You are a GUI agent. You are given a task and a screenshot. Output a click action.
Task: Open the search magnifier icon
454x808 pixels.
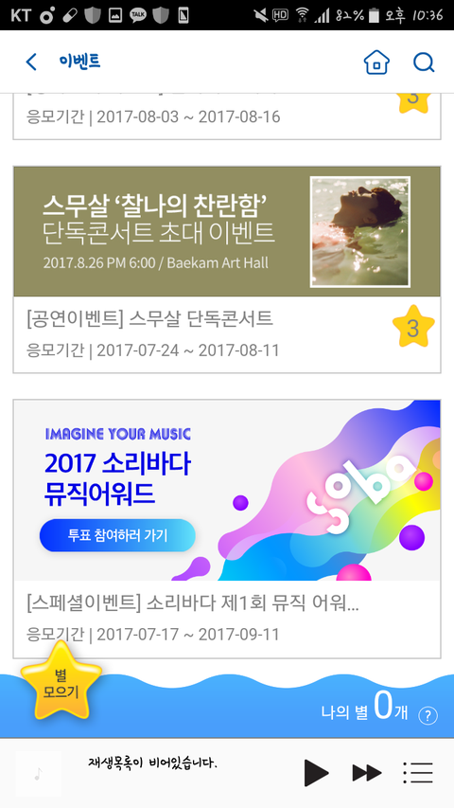[x=424, y=63]
